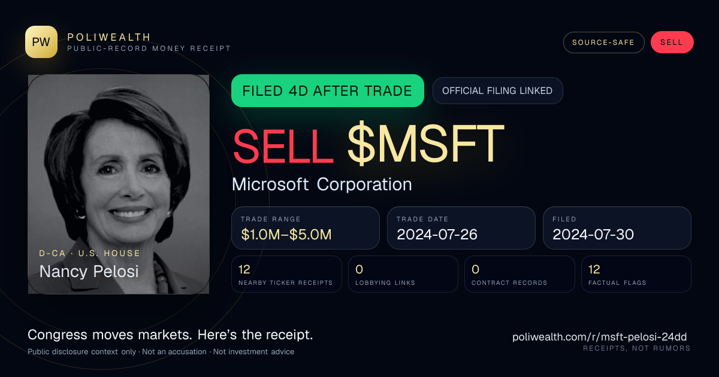719x377 pixels.
Task: Open the 12 Factual Flags stat
Action: 636,274
